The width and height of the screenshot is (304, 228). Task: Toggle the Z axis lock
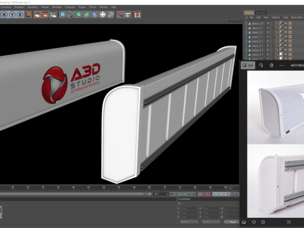click(x=20, y=15)
